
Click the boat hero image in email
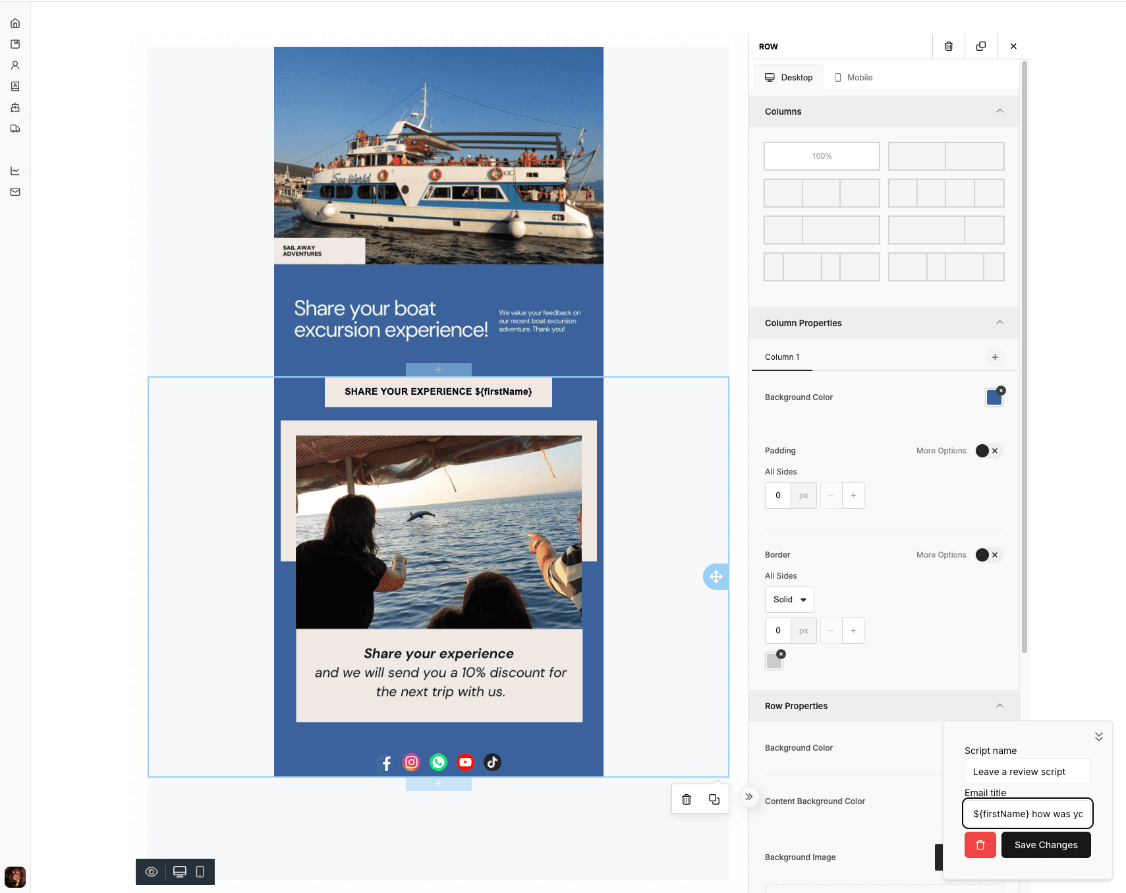coord(439,156)
